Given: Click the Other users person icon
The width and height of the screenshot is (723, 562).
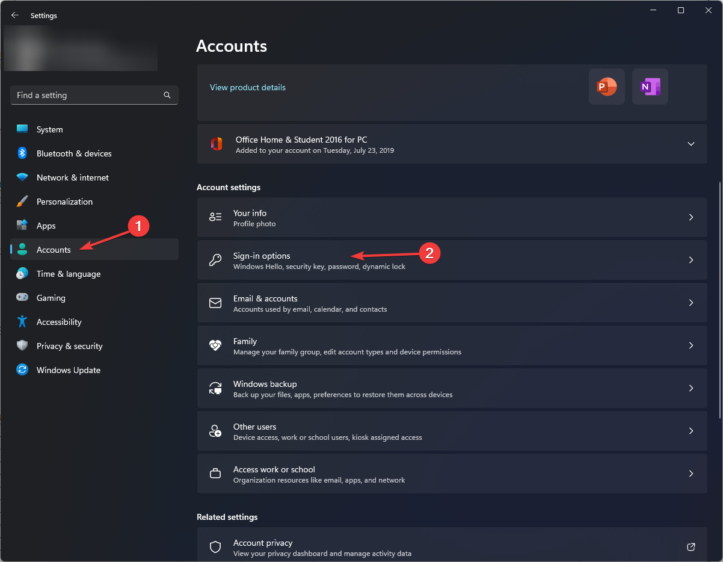Looking at the screenshot, I should [215, 431].
